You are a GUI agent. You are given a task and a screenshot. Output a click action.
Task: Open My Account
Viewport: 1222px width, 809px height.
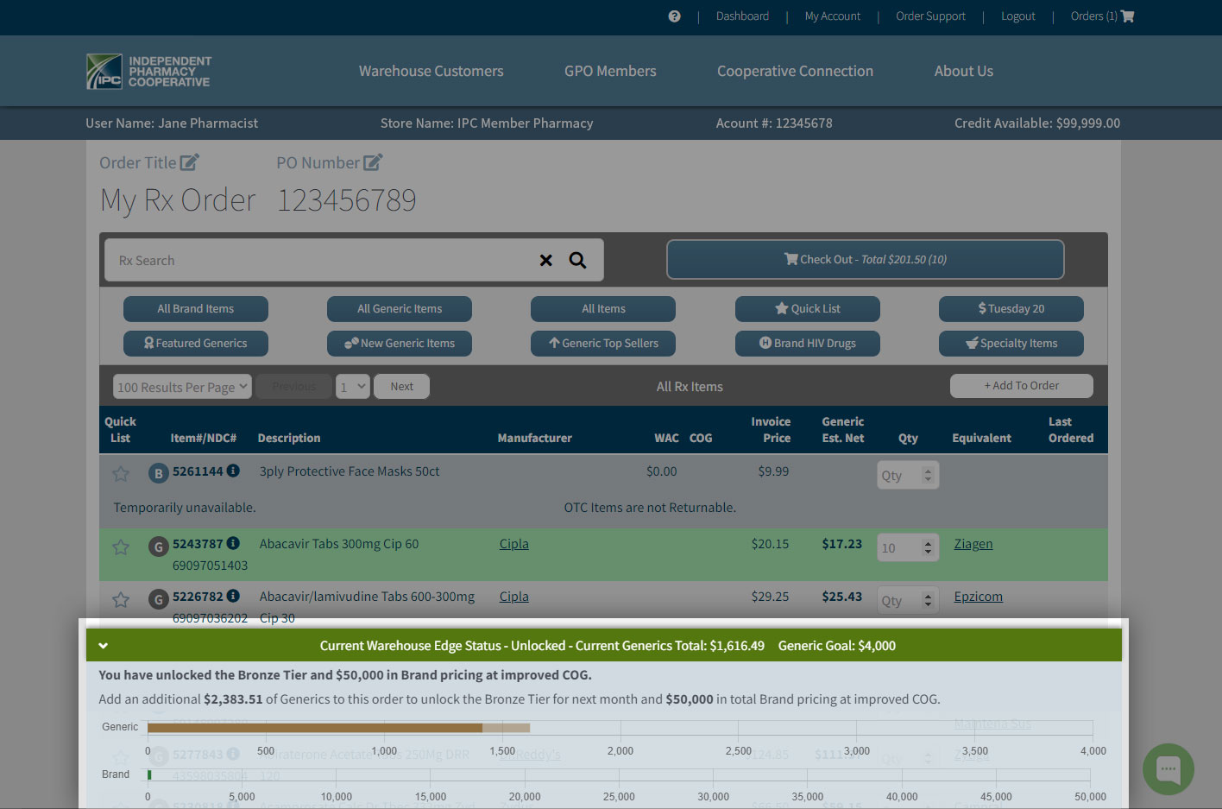click(x=832, y=16)
